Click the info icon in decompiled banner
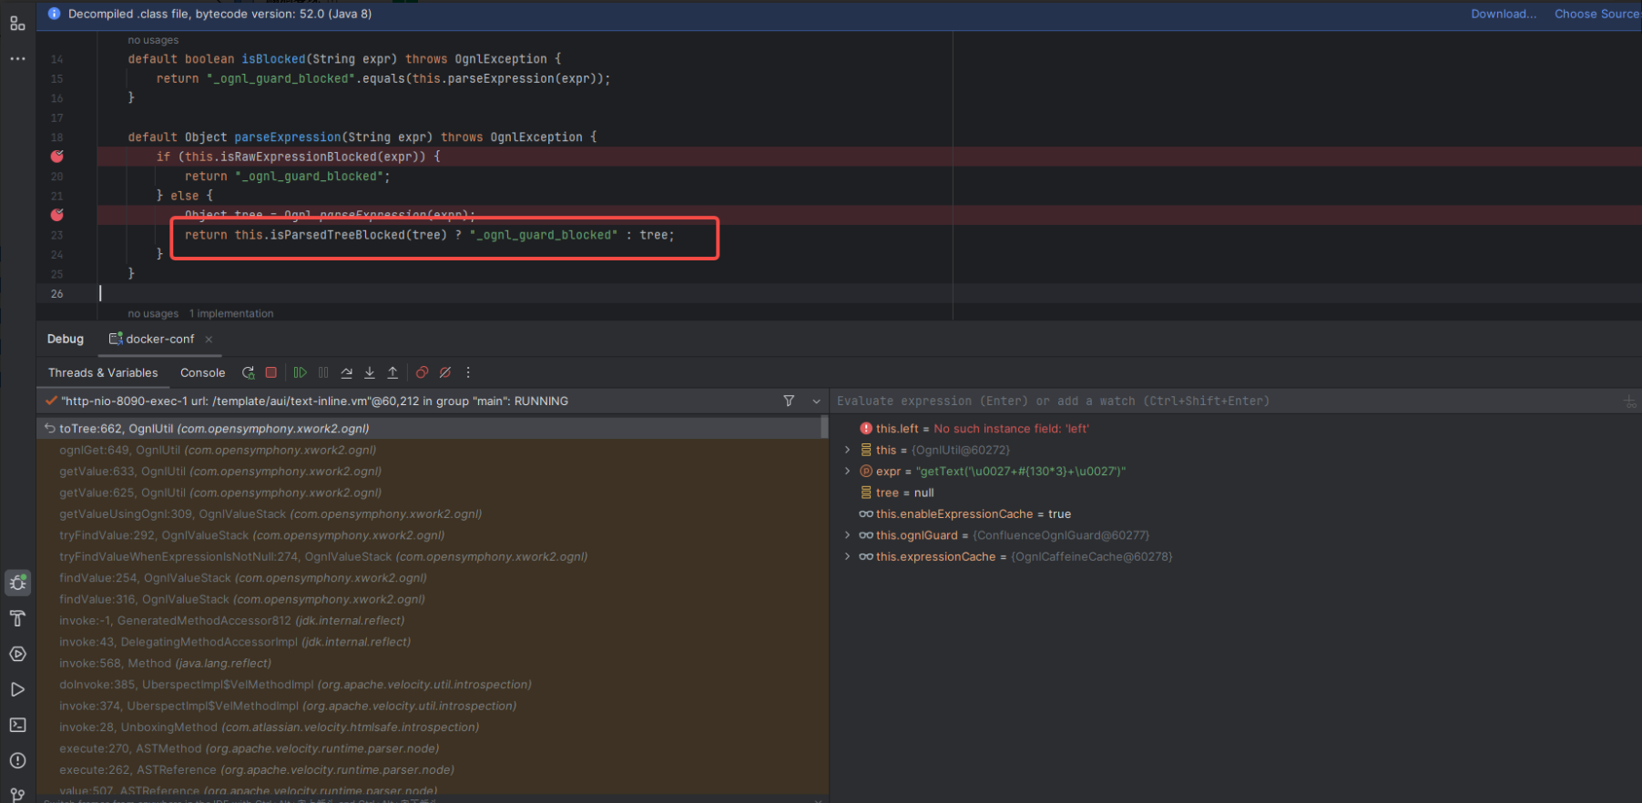Screen dimensions: 1642x803 (x=54, y=14)
